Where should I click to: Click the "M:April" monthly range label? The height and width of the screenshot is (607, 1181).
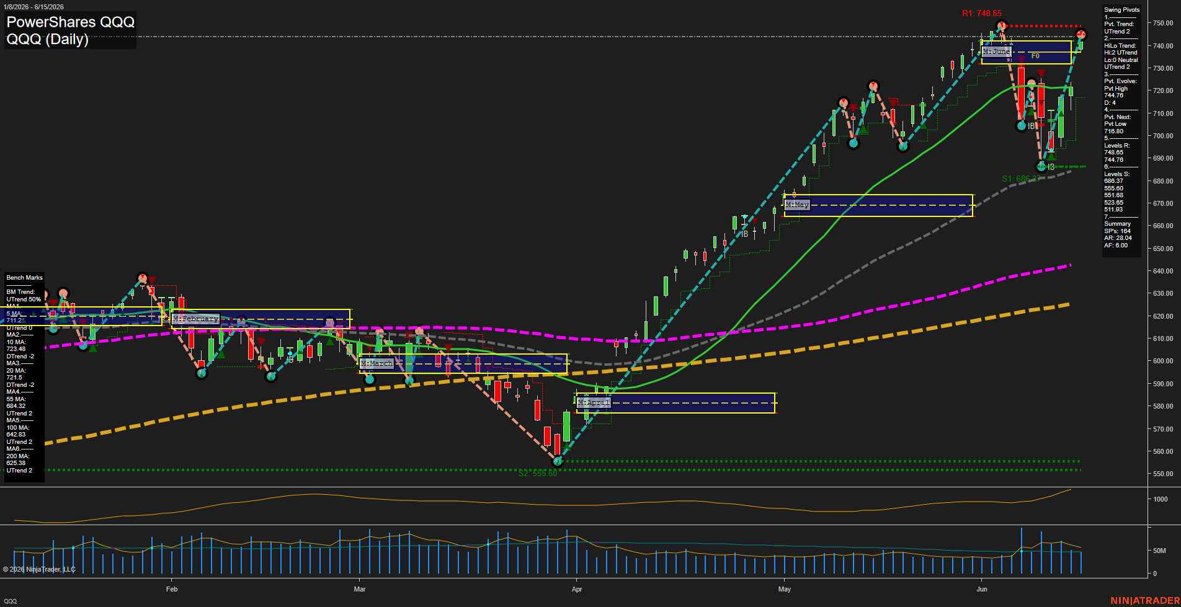(x=594, y=403)
